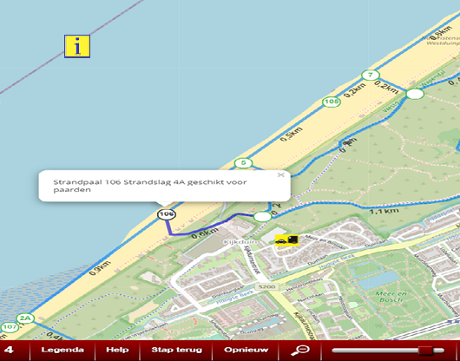The width and height of the screenshot is (460, 361).
Task: Select route node 106
Action: 167,214
